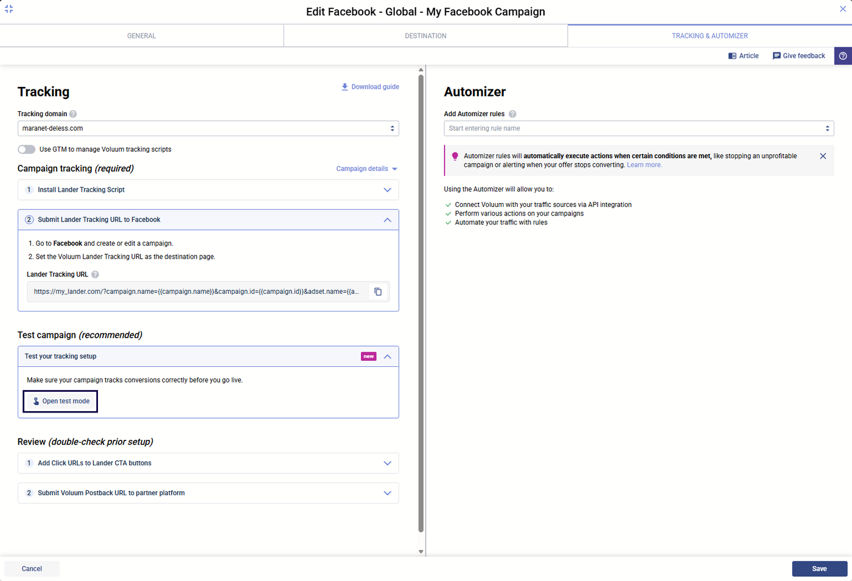
Task: Expand Submit Voluum Postback URL to partner platform
Action: (208, 493)
